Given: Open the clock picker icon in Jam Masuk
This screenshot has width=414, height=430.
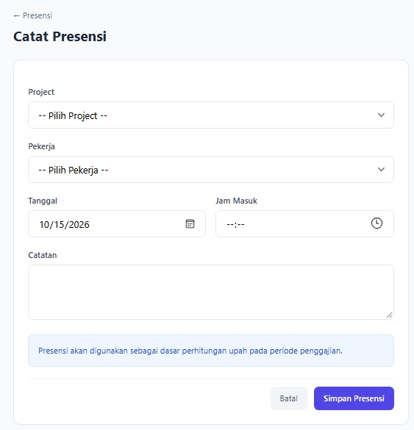Looking at the screenshot, I should (x=376, y=223).
